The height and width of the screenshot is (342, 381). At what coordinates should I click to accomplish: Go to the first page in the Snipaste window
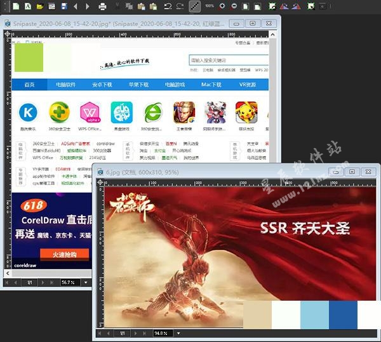click(7, 283)
